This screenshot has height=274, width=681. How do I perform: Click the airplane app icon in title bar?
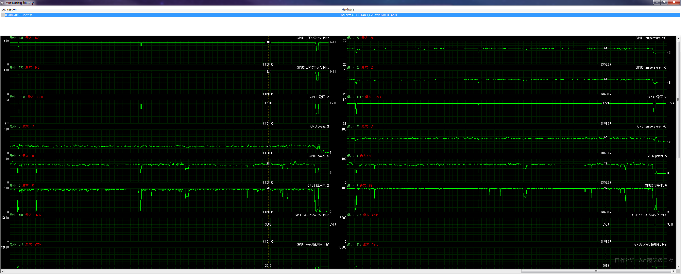[2, 3]
